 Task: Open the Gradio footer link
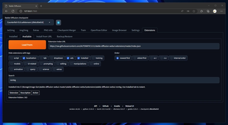tap(117, 106)
